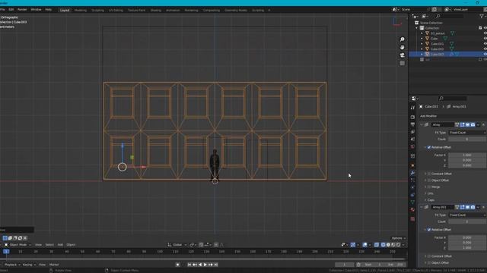Open the View Layer properties tab icon

click(x=412, y=132)
